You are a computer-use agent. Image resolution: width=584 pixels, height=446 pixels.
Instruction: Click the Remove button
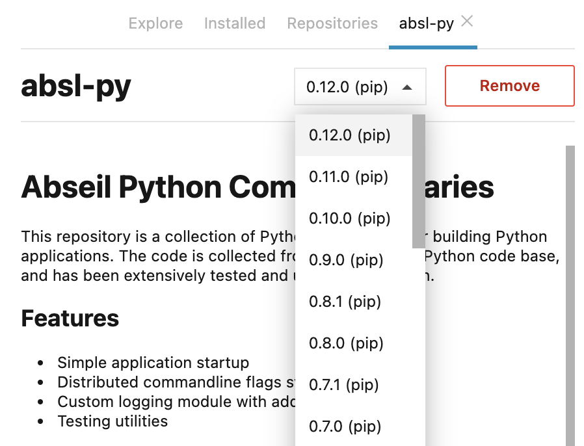pyautogui.click(x=509, y=85)
